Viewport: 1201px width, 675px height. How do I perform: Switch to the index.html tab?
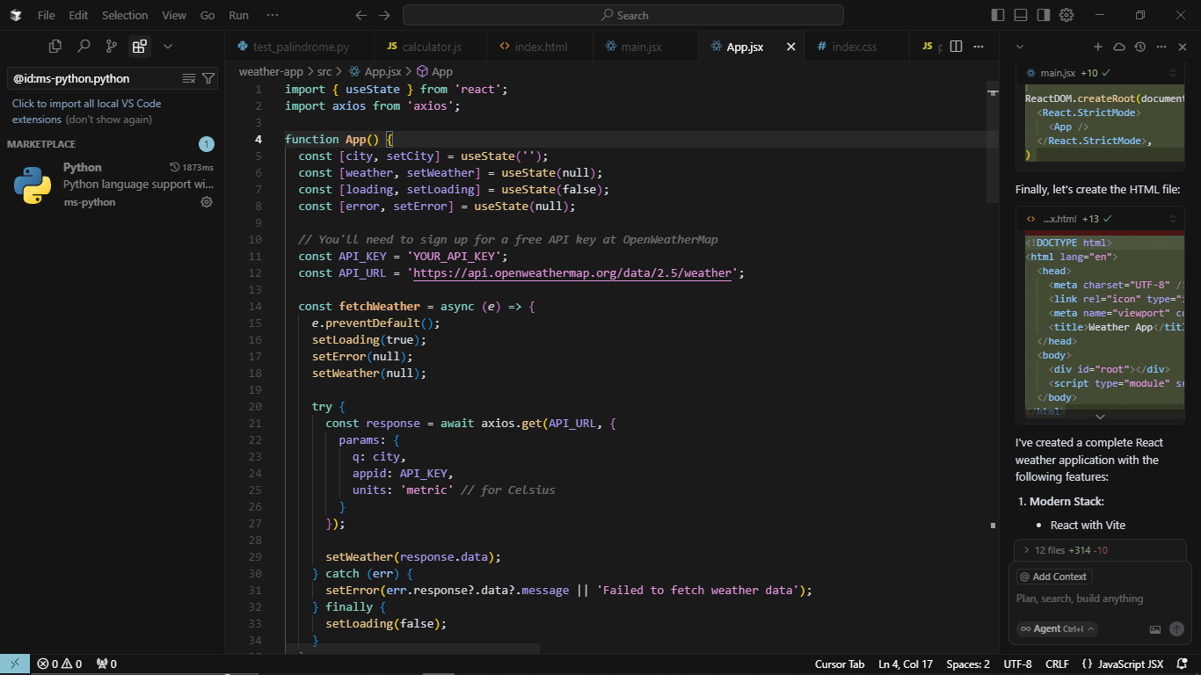point(540,47)
